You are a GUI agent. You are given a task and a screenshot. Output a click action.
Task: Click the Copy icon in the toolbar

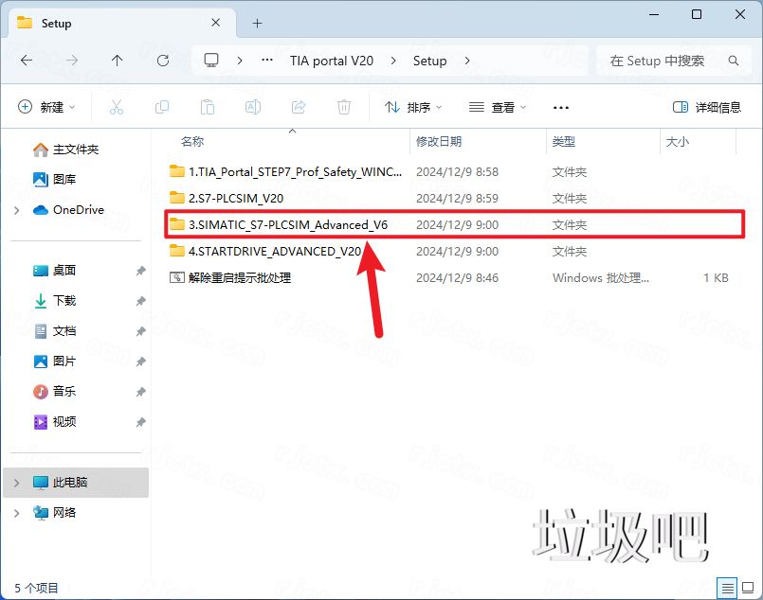(162, 107)
